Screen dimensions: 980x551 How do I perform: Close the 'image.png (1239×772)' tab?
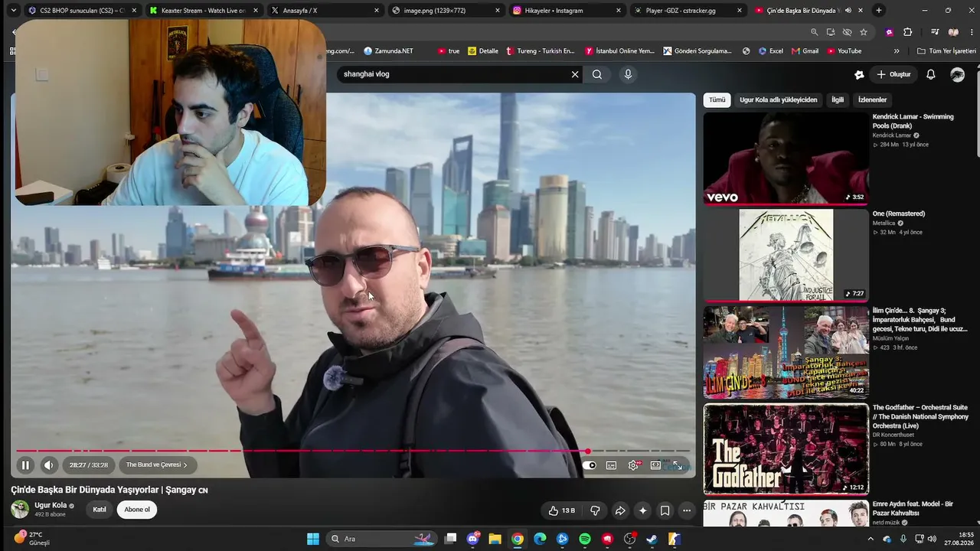click(498, 11)
